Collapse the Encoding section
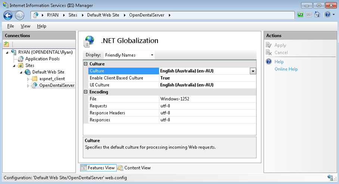Image resolution: width=339 pixels, height=184 pixels. tap(85, 92)
